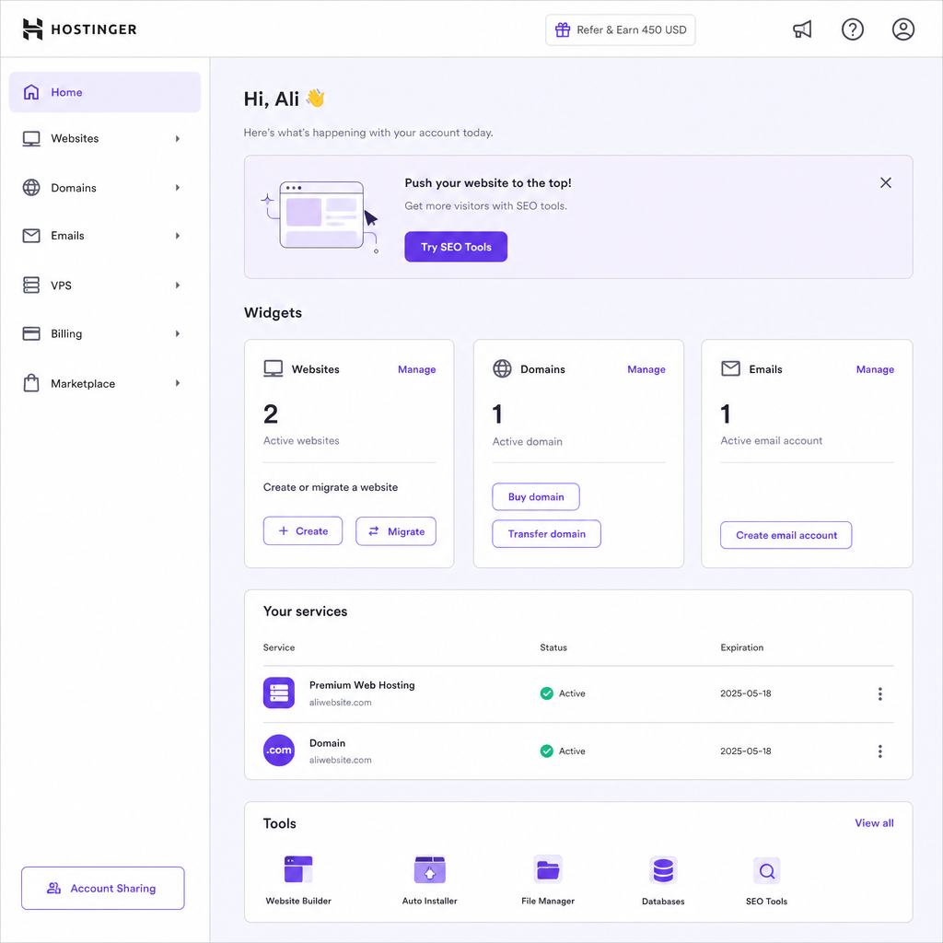Open Account Sharing
Screen dimensions: 943x943
click(103, 888)
